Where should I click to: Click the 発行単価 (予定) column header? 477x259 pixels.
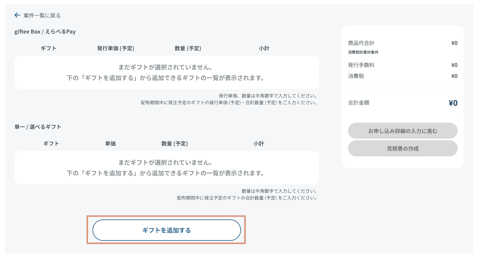click(x=116, y=48)
